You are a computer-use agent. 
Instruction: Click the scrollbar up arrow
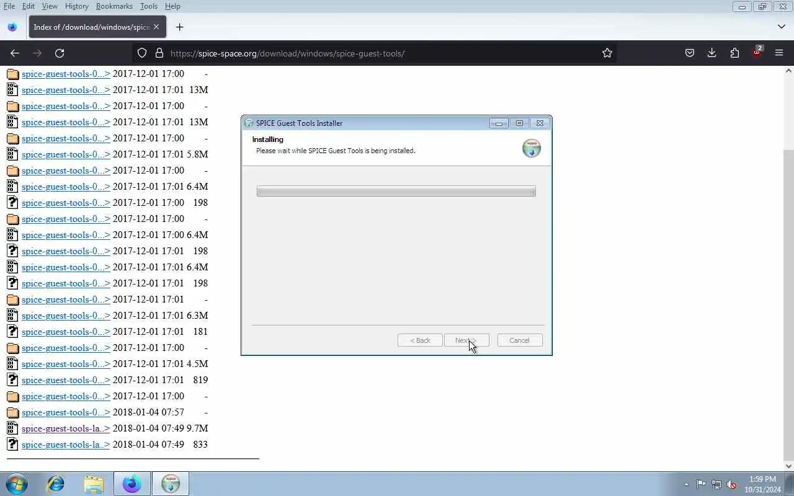(x=789, y=71)
